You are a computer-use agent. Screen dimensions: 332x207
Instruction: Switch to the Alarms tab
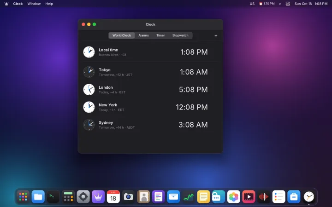click(143, 35)
